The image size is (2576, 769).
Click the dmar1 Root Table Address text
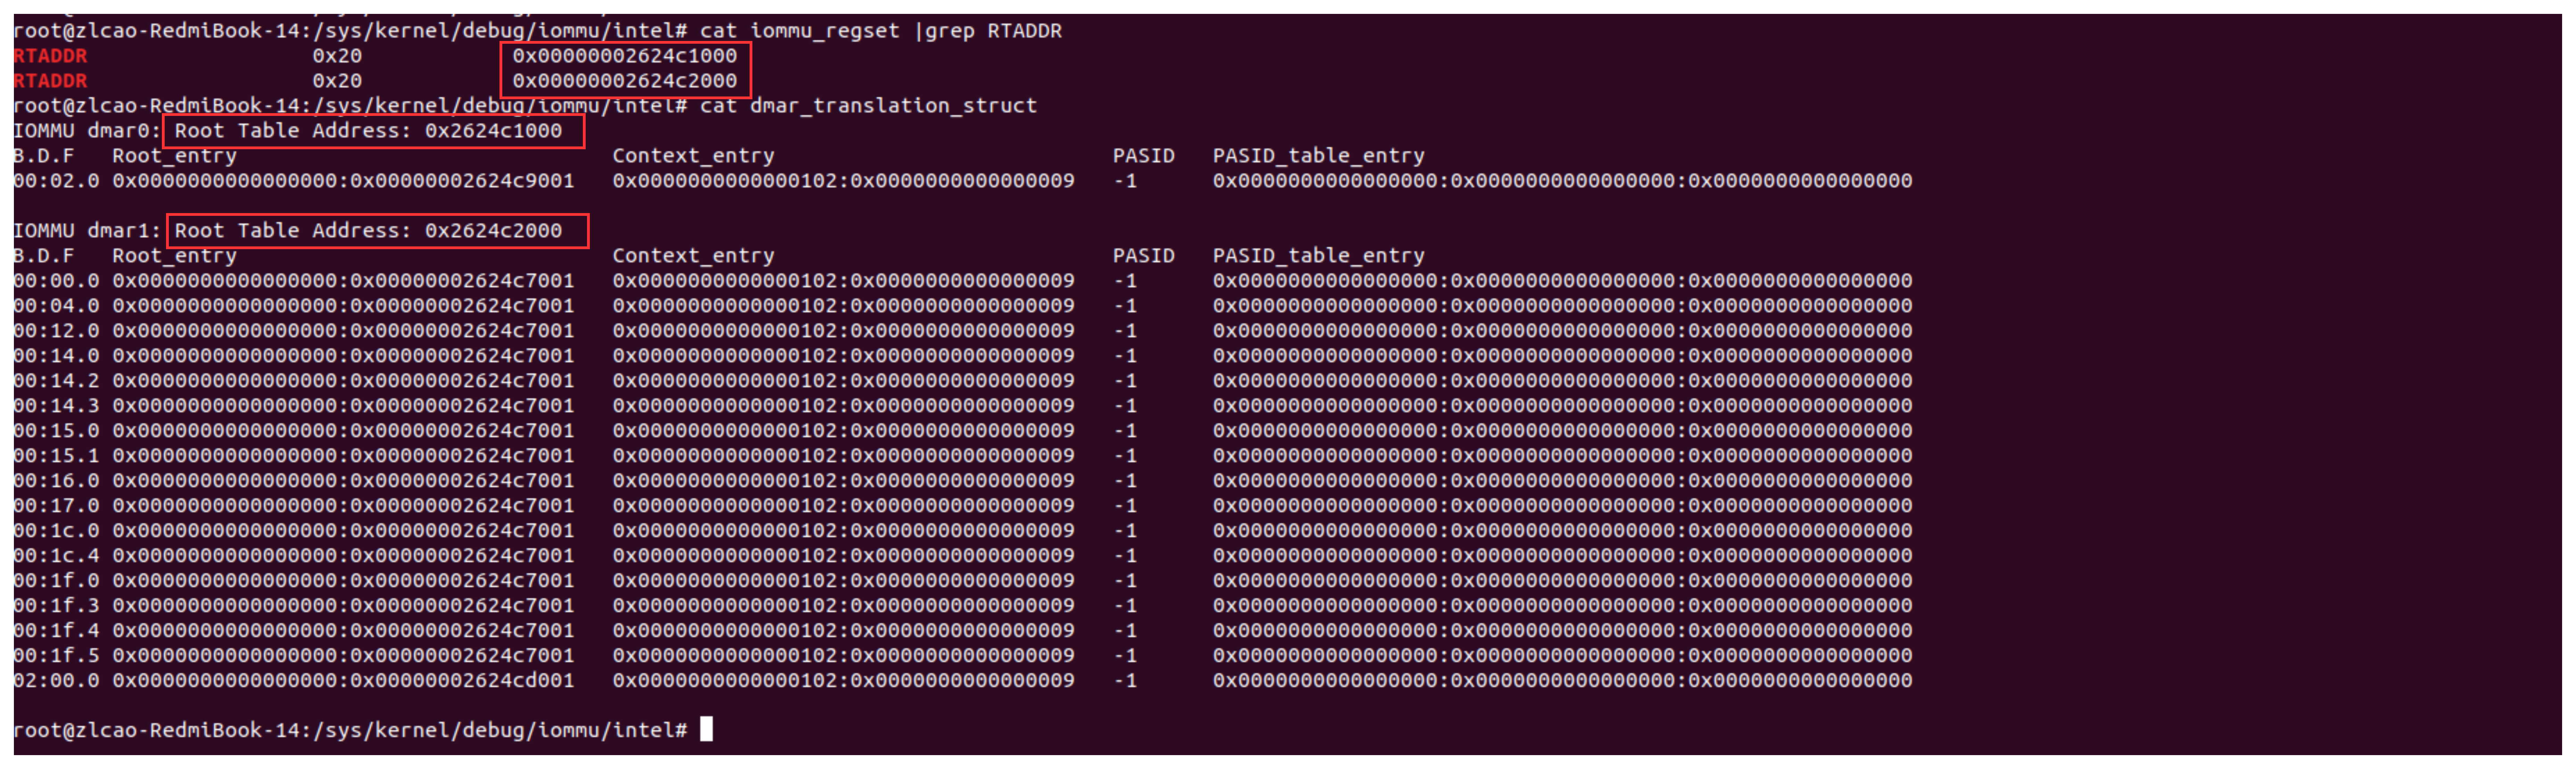click(368, 231)
